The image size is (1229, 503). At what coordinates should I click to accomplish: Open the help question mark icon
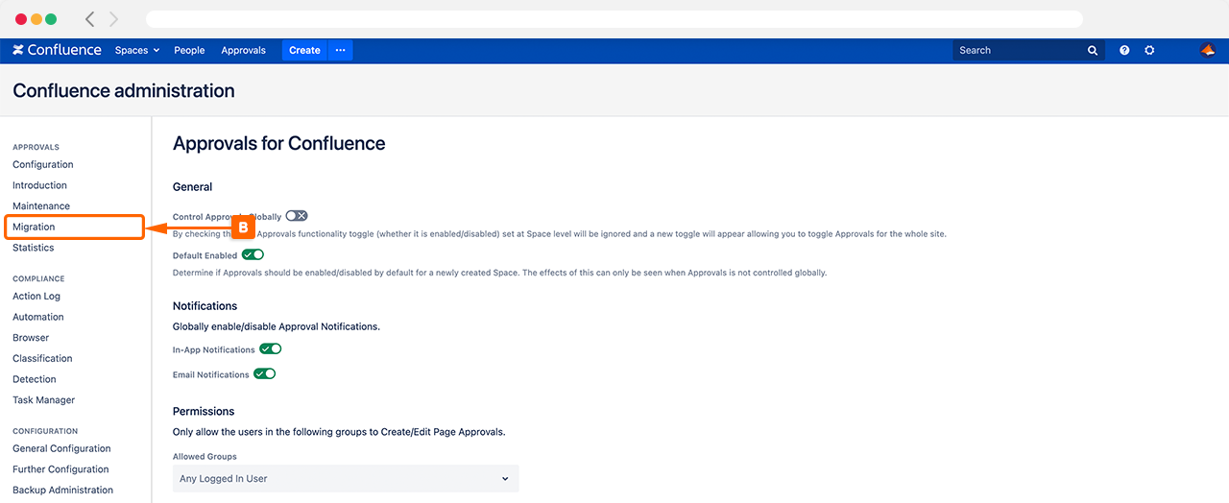(1124, 51)
